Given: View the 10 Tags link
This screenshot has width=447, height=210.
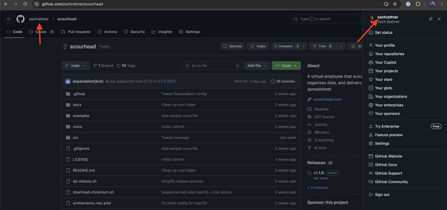Looking at the screenshot, I should pos(126,65).
